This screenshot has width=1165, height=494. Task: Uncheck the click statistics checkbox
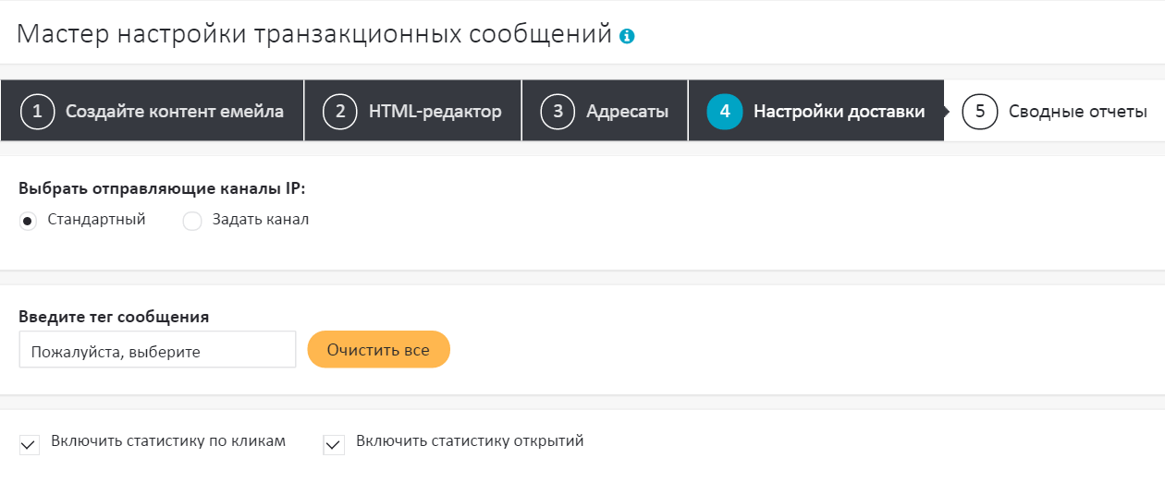point(30,445)
